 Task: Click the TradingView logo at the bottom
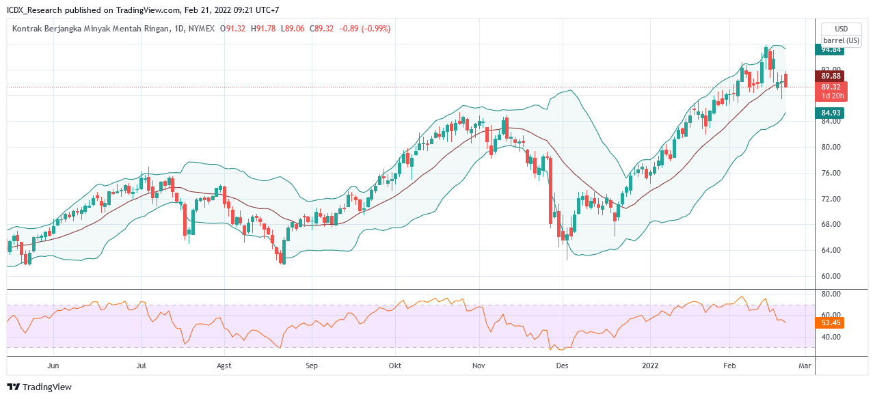tap(39, 387)
